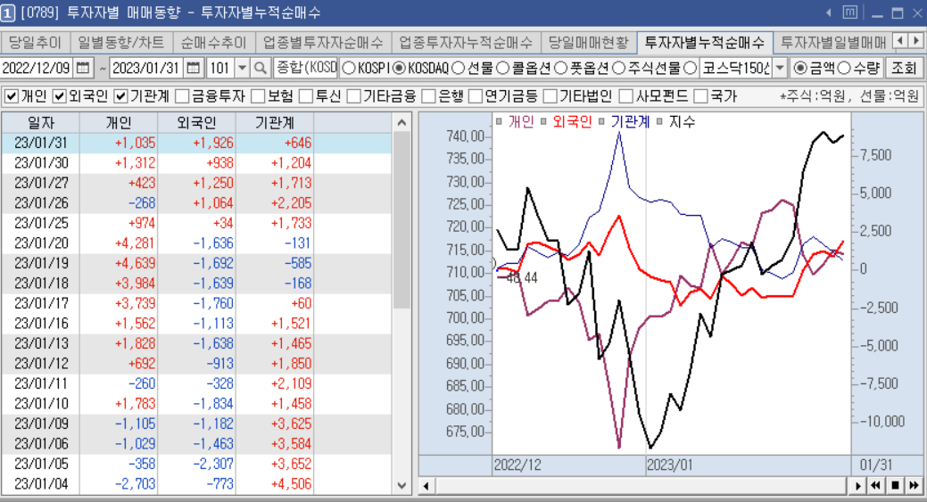Click the chart stop button
927x502 pixels.
click(x=895, y=485)
